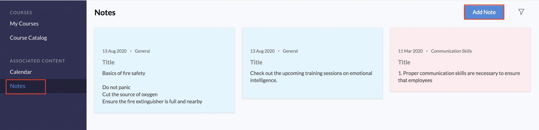Click Communication Skills tag on pink note
This screenshot has width=539, height=130.
click(x=451, y=51)
